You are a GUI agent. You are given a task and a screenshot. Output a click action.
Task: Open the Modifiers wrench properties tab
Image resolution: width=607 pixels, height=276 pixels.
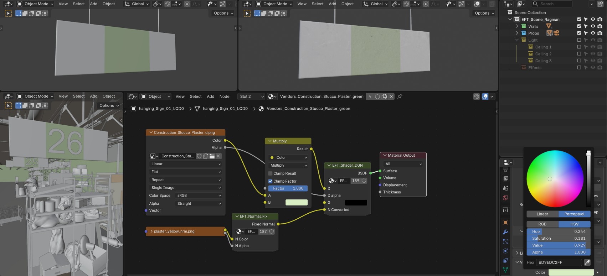click(505, 232)
